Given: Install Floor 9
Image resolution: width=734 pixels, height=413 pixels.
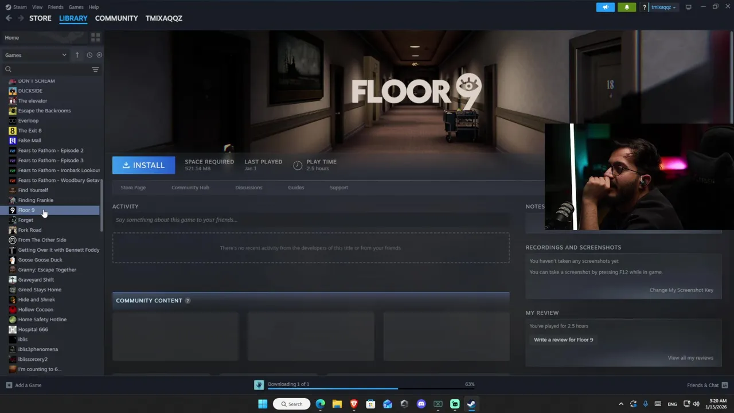Looking at the screenshot, I should click(x=143, y=165).
